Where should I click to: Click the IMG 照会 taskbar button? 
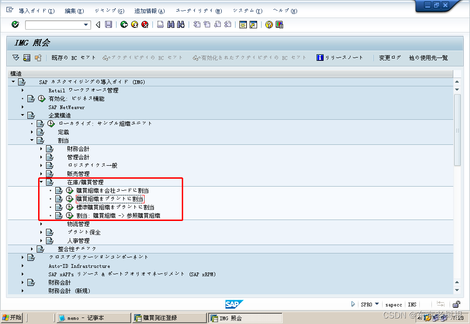pos(245,318)
